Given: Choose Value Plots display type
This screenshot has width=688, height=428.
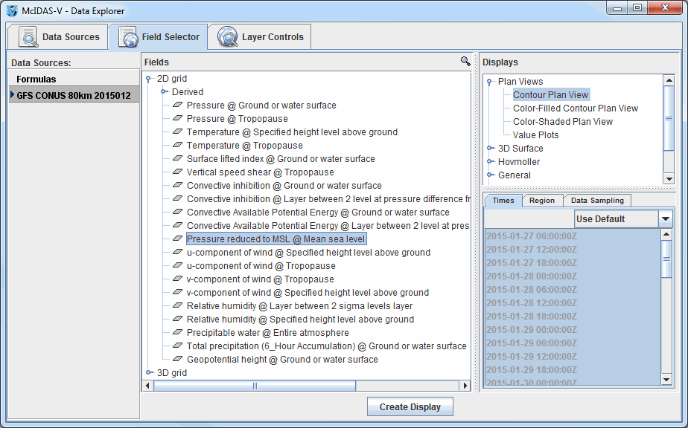Looking at the screenshot, I should (535, 135).
